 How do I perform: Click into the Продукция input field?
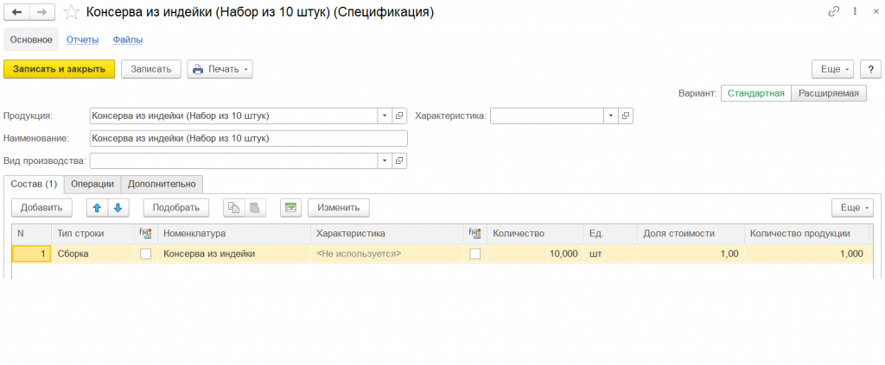[233, 116]
